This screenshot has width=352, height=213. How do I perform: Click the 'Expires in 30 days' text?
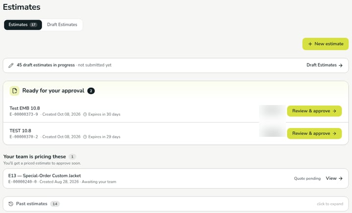tap(104, 114)
